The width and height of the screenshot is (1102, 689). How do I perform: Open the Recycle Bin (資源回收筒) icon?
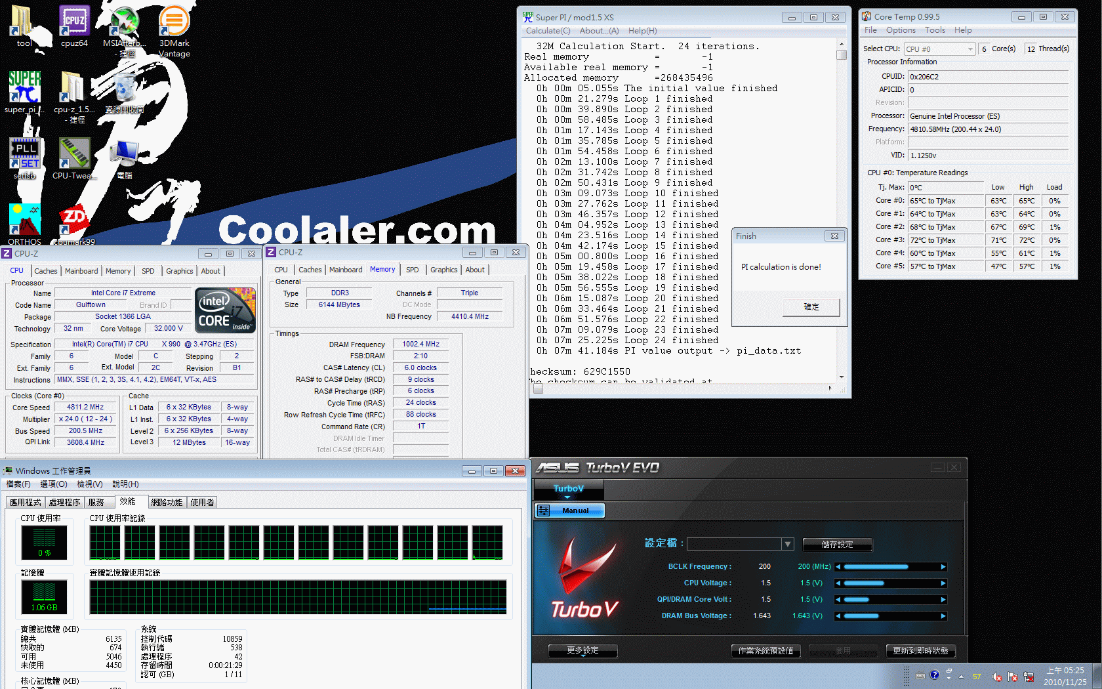pyautogui.click(x=124, y=92)
